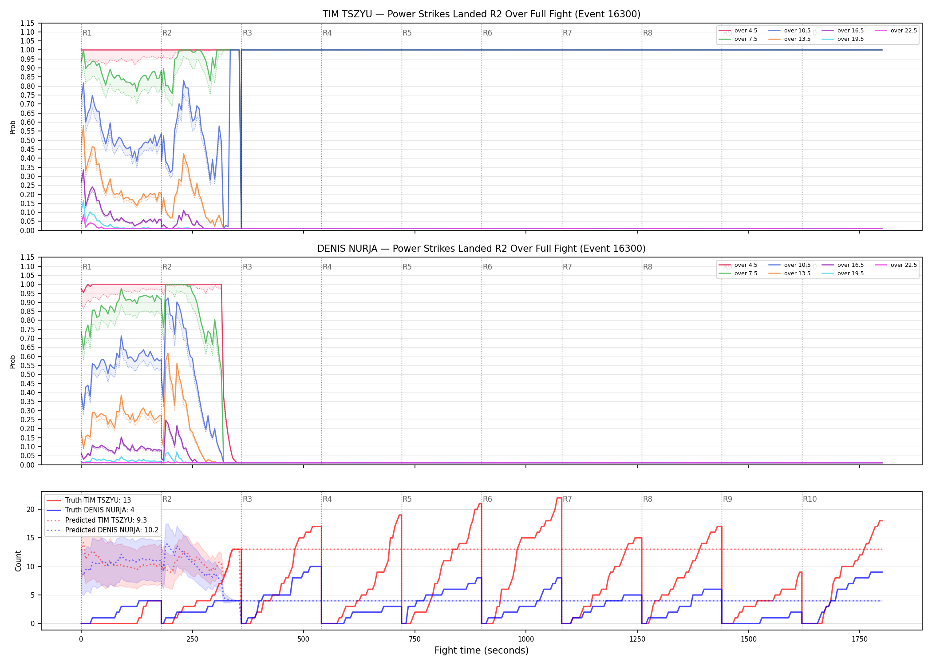The height and width of the screenshot is (666, 932).
Task: Select the "Predicted DENIS NURJA: 10.2" legend entry
Action: point(103,530)
